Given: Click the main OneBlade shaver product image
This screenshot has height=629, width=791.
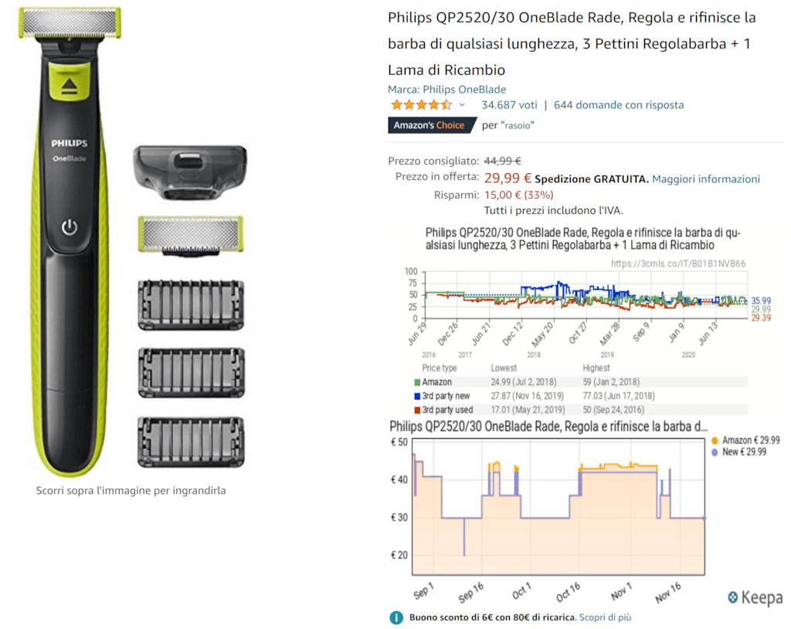Looking at the screenshot, I should [70, 241].
